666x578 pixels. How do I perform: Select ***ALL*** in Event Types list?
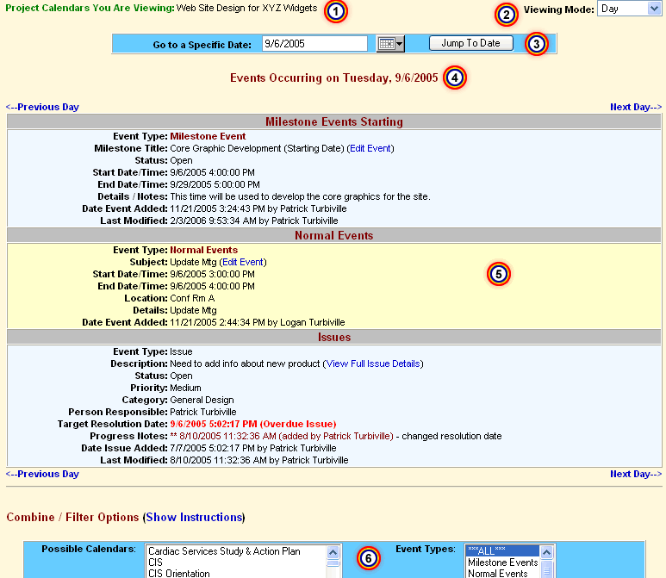click(x=502, y=550)
